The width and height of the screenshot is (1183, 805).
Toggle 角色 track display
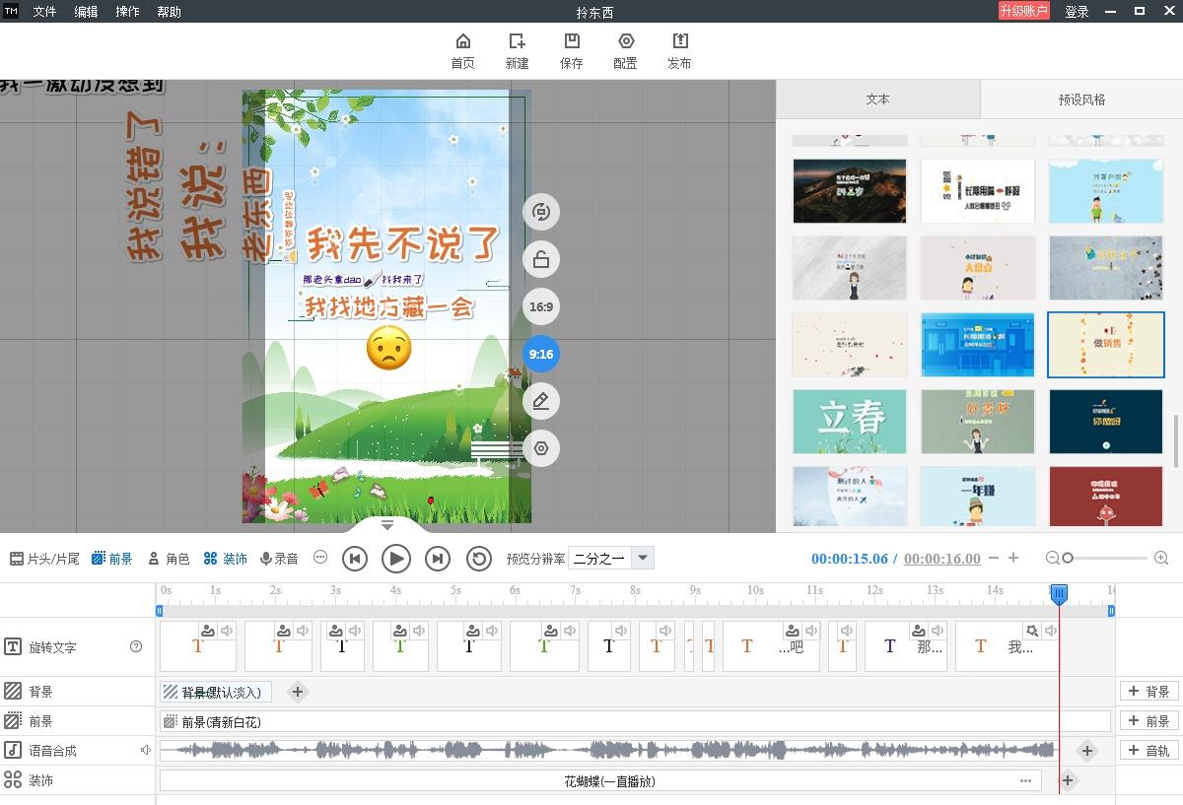tap(168, 559)
